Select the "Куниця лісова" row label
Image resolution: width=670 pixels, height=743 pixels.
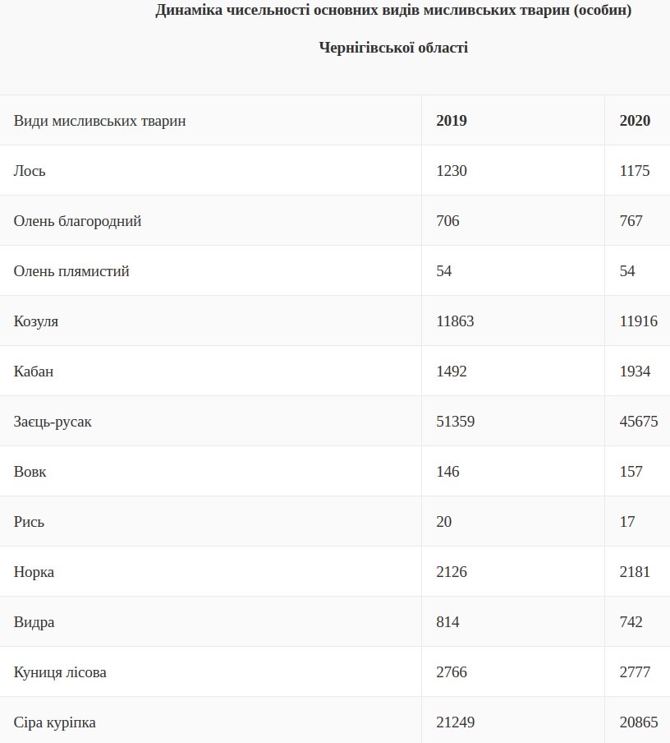pyautogui.click(x=60, y=672)
